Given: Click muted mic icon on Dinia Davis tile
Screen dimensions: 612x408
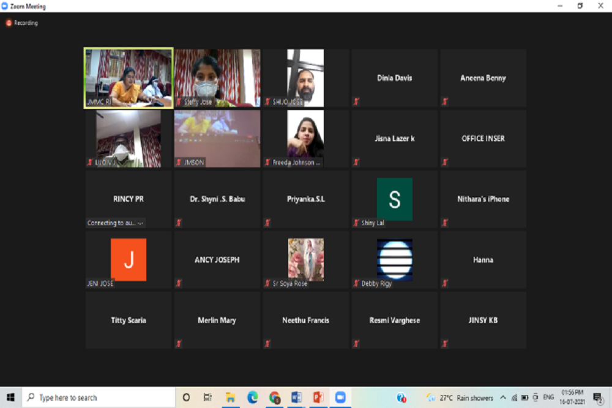Looking at the screenshot, I should (x=356, y=102).
